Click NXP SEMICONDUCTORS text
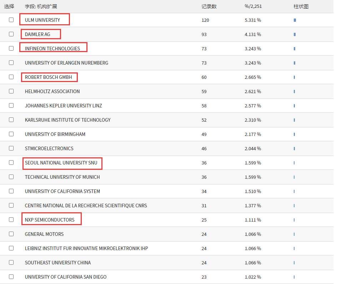The width and height of the screenshot is (337, 284). pos(50,220)
